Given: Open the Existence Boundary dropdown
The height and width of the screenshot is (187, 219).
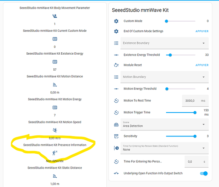Looking at the screenshot, I should point(165,43).
